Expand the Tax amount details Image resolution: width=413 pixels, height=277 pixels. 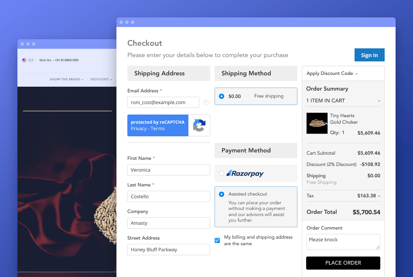pyautogui.click(x=379, y=196)
